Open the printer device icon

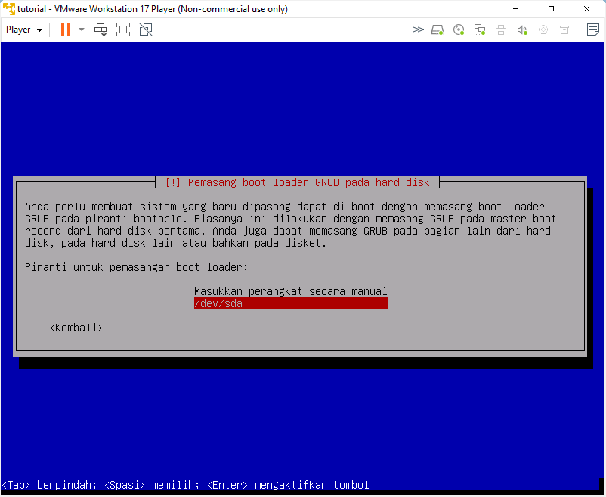(501, 30)
